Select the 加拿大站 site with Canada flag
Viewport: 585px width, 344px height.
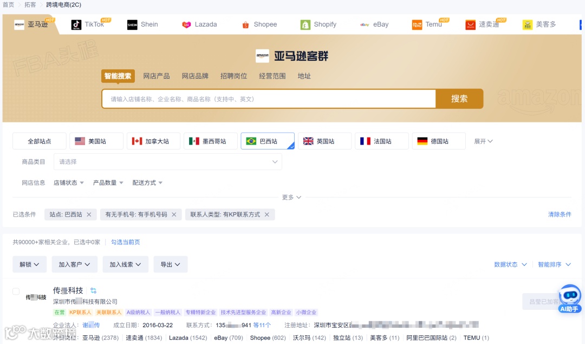[153, 141]
